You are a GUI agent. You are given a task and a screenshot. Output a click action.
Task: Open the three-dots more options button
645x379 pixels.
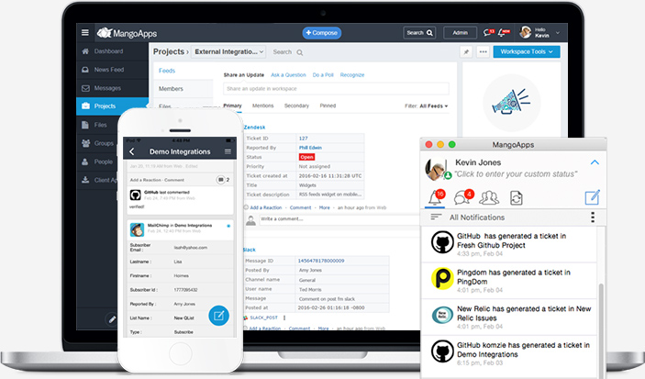click(x=483, y=52)
